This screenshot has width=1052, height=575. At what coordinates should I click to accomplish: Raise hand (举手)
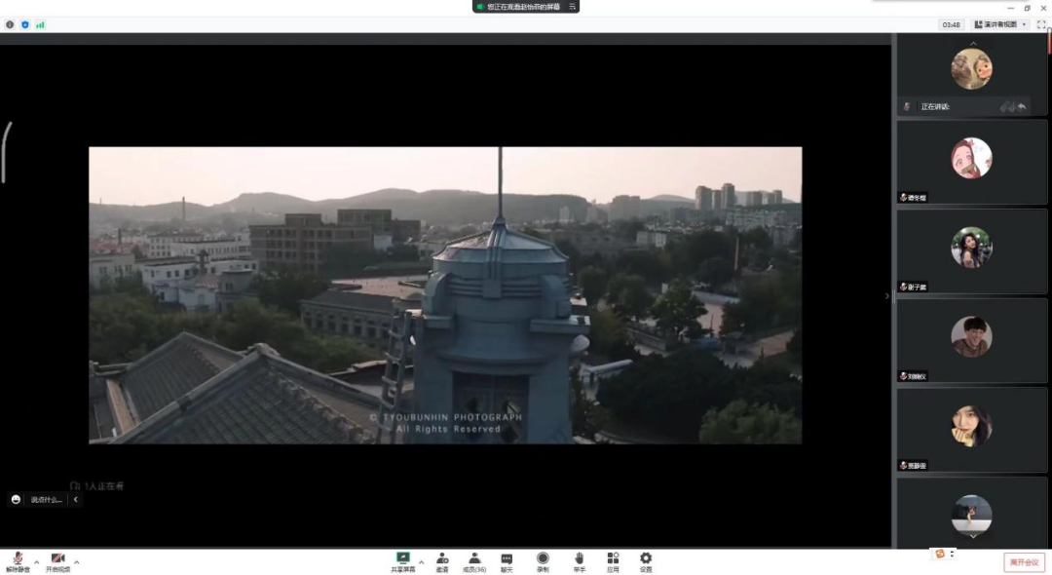coord(579,560)
